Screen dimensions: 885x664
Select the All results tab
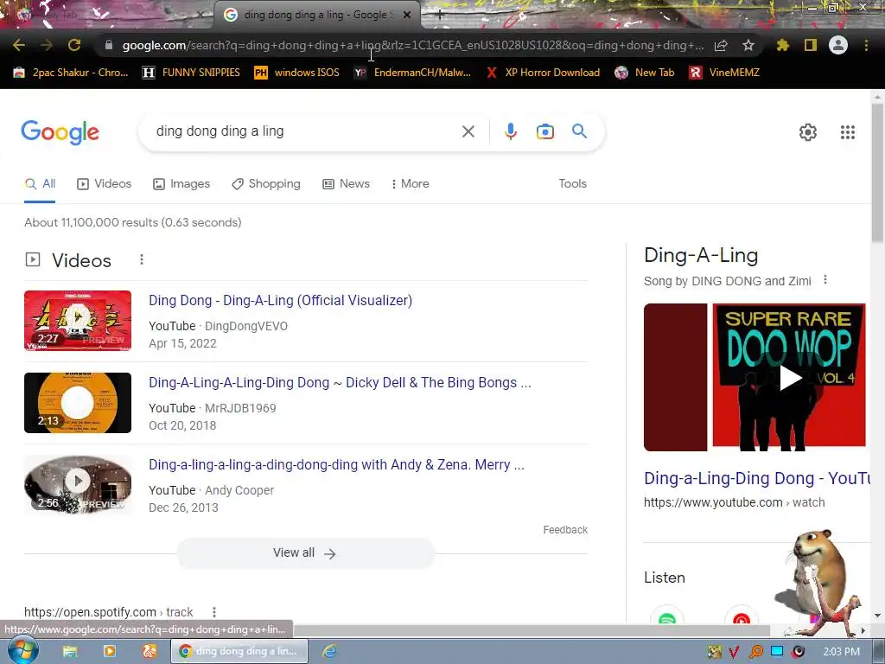point(40,183)
